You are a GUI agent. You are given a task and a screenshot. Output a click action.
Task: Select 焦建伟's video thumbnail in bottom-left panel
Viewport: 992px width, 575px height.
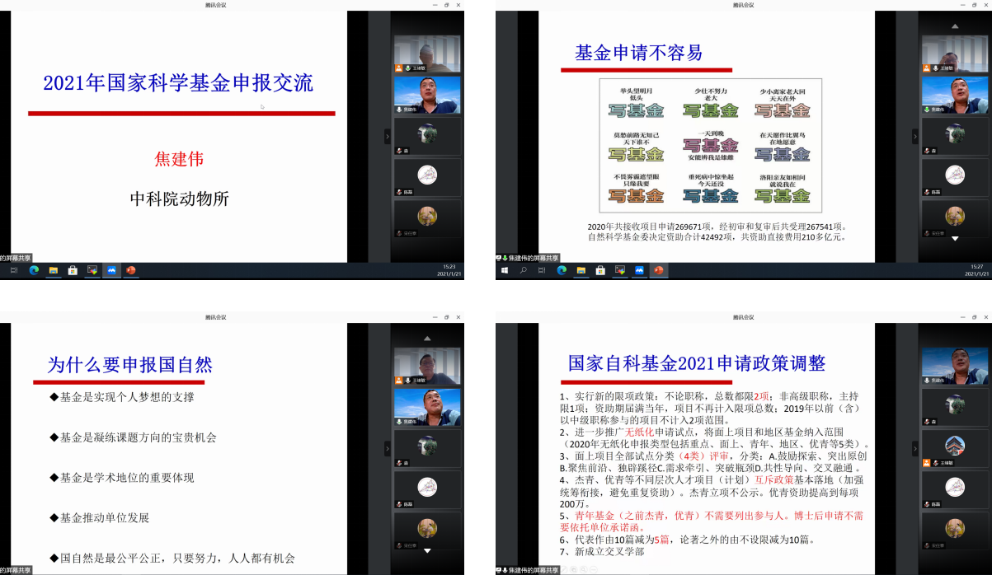pyautogui.click(x=426, y=407)
